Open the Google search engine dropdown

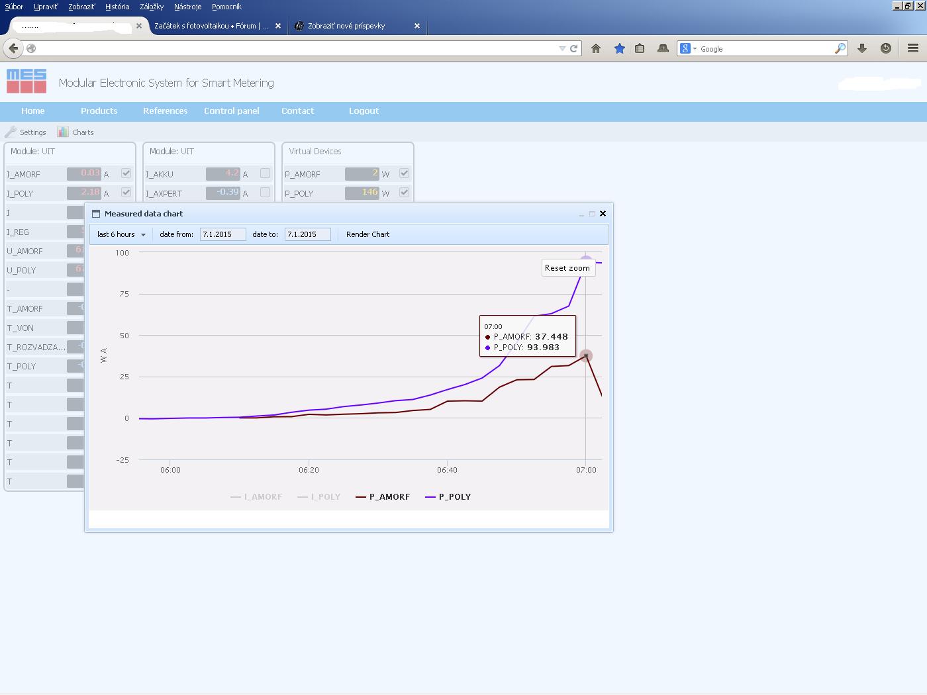coord(688,48)
